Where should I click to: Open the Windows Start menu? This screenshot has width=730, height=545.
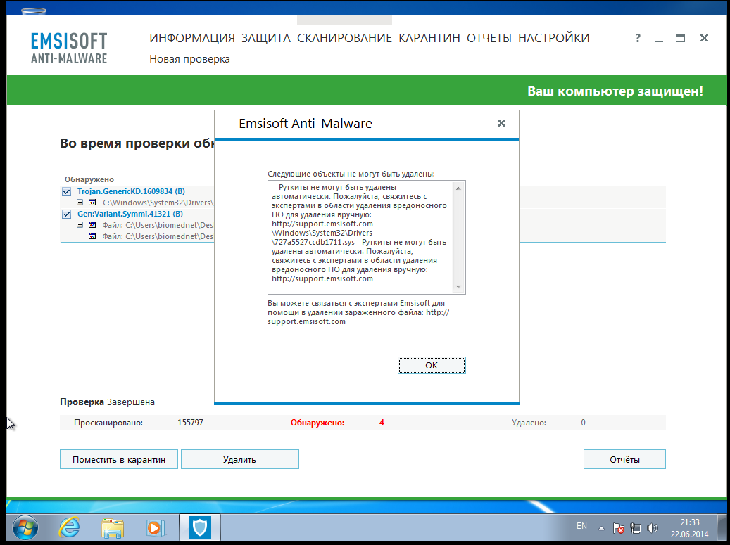point(25,528)
